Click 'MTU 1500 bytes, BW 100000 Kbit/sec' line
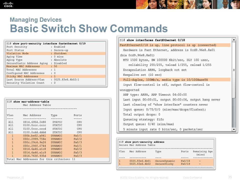240x180 pixels. pos(166,60)
